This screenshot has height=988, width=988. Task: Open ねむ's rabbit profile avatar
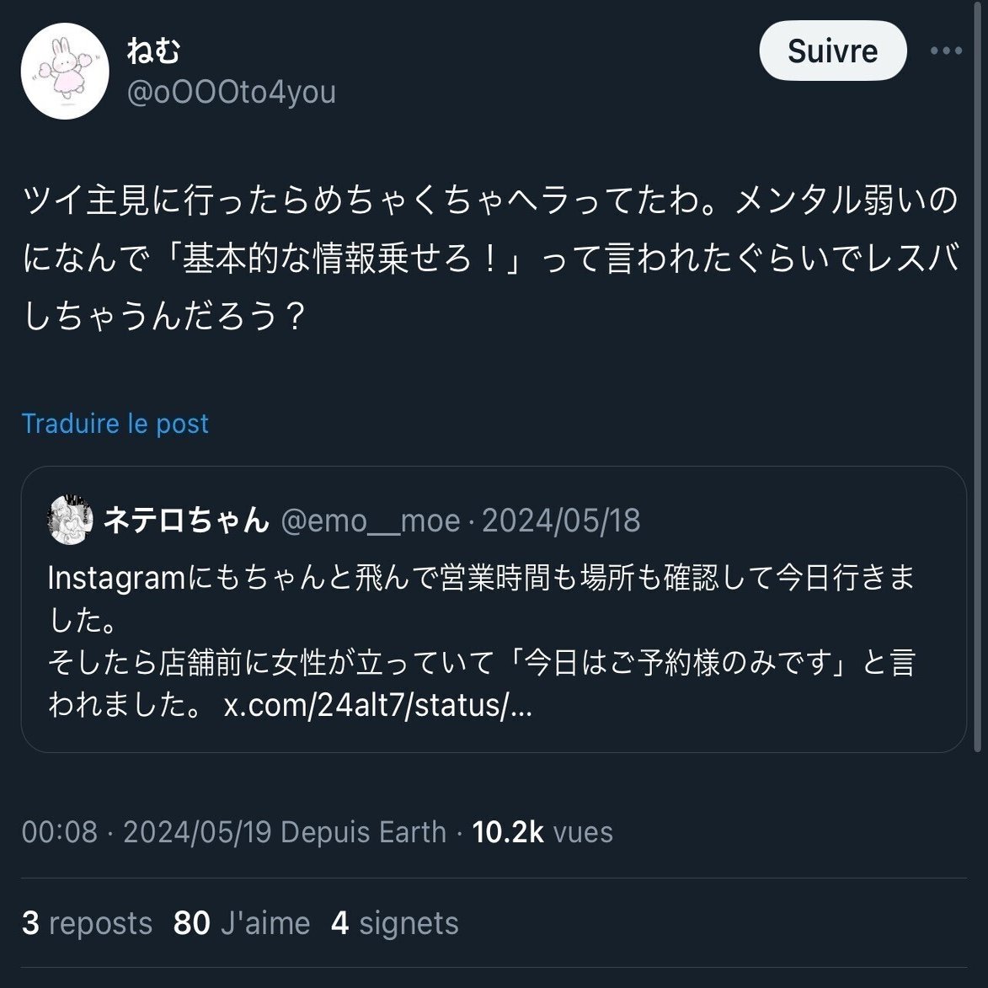65,71
